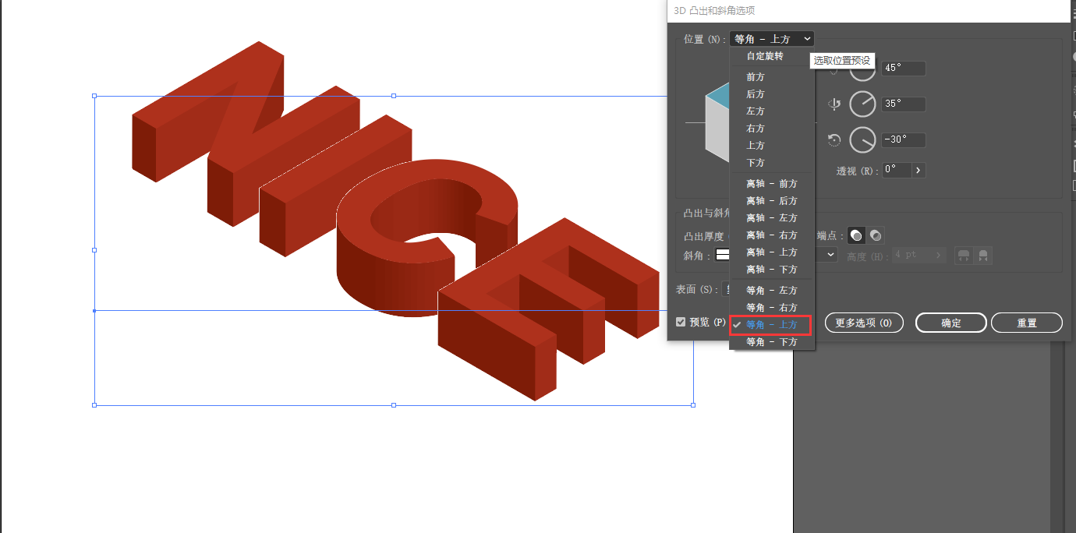Click the rotation dial next to 35°
The height and width of the screenshot is (533, 1076).
[862, 104]
